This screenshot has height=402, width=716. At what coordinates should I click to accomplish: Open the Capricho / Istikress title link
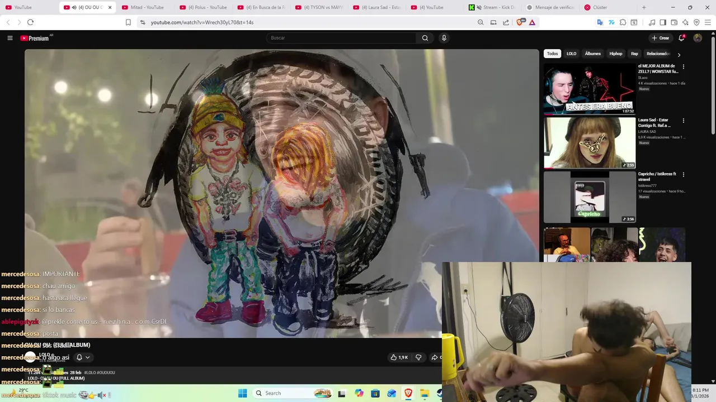click(x=657, y=177)
